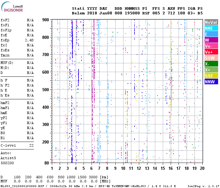Screen dimensions: 220x188
Task: Click the foEs parameter label
Action: click(5, 50)
